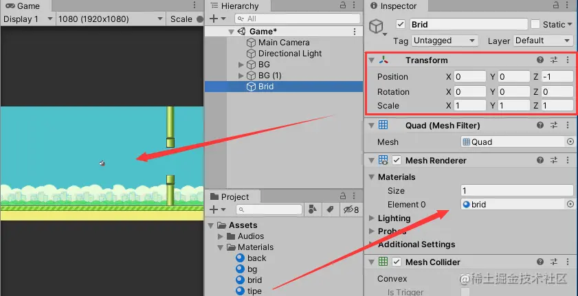The width and height of the screenshot is (578, 296).
Task: Click the Brid name field in the Inspector
Action: click(x=469, y=24)
